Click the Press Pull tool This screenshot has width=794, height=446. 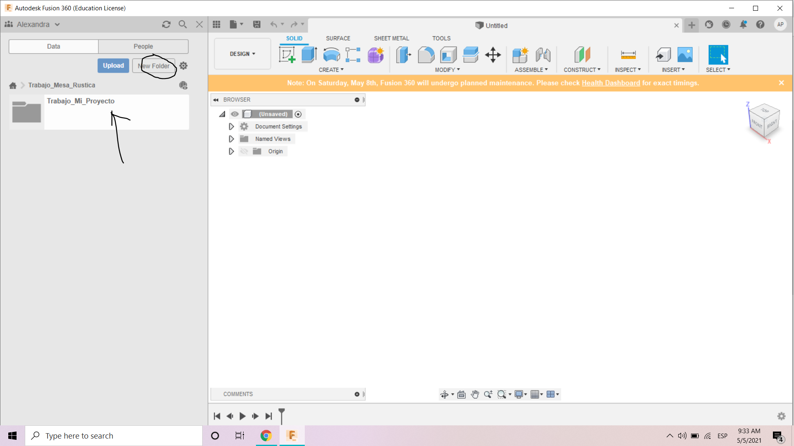pyautogui.click(x=404, y=55)
